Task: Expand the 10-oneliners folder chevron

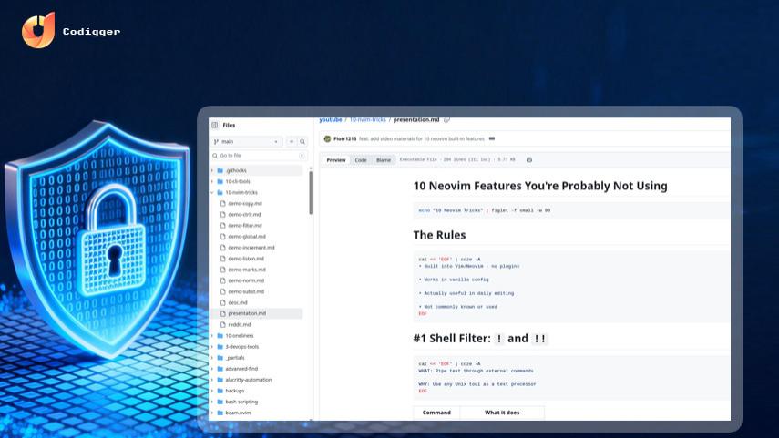Action: pos(212,336)
